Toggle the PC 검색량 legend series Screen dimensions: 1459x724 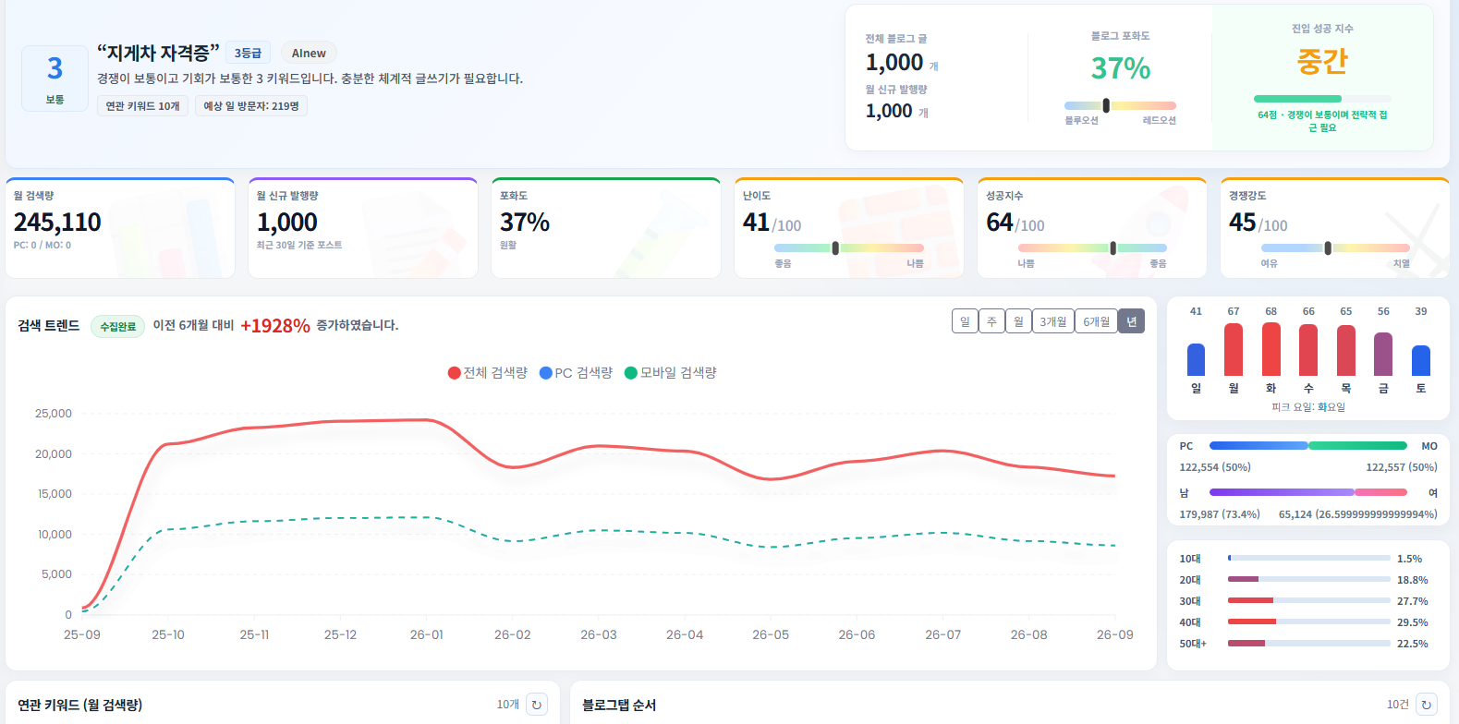tap(576, 373)
